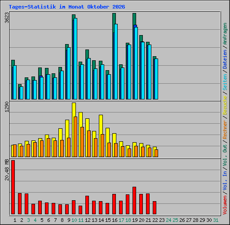Screen dimensions: 230x225
Task: Select green day 25 label
Action: [175, 220]
